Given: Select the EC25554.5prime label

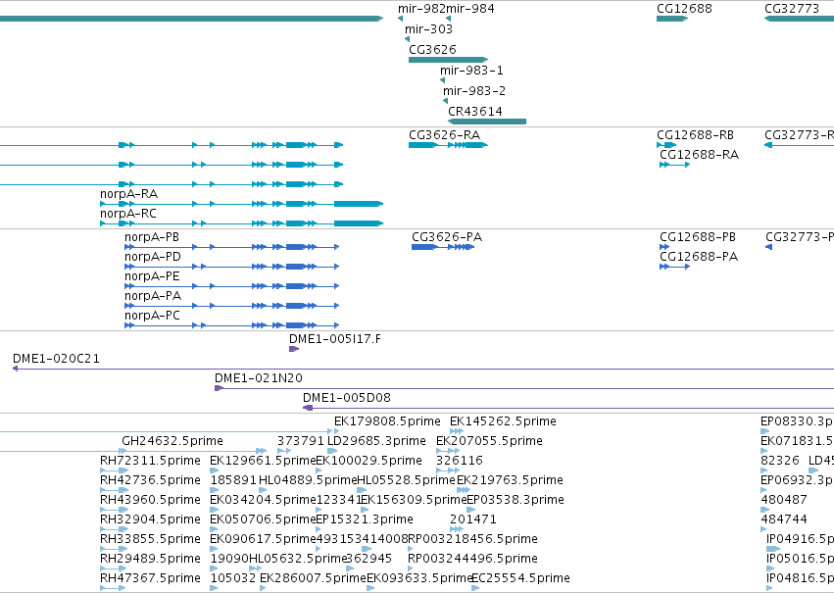Looking at the screenshot, I should pyautogui.click(x=520, y=579).
